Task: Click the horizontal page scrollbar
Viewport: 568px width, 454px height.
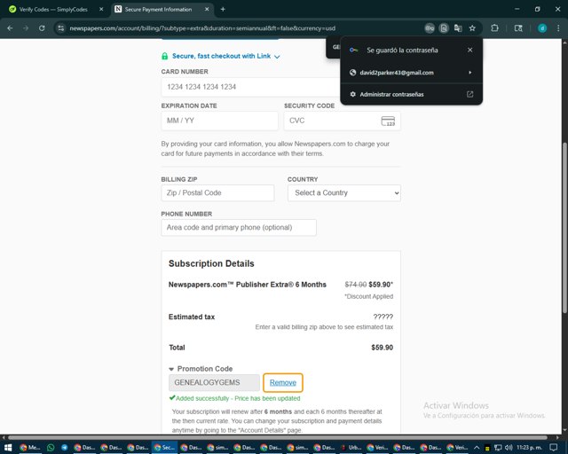Action: (x=277, y=437)
